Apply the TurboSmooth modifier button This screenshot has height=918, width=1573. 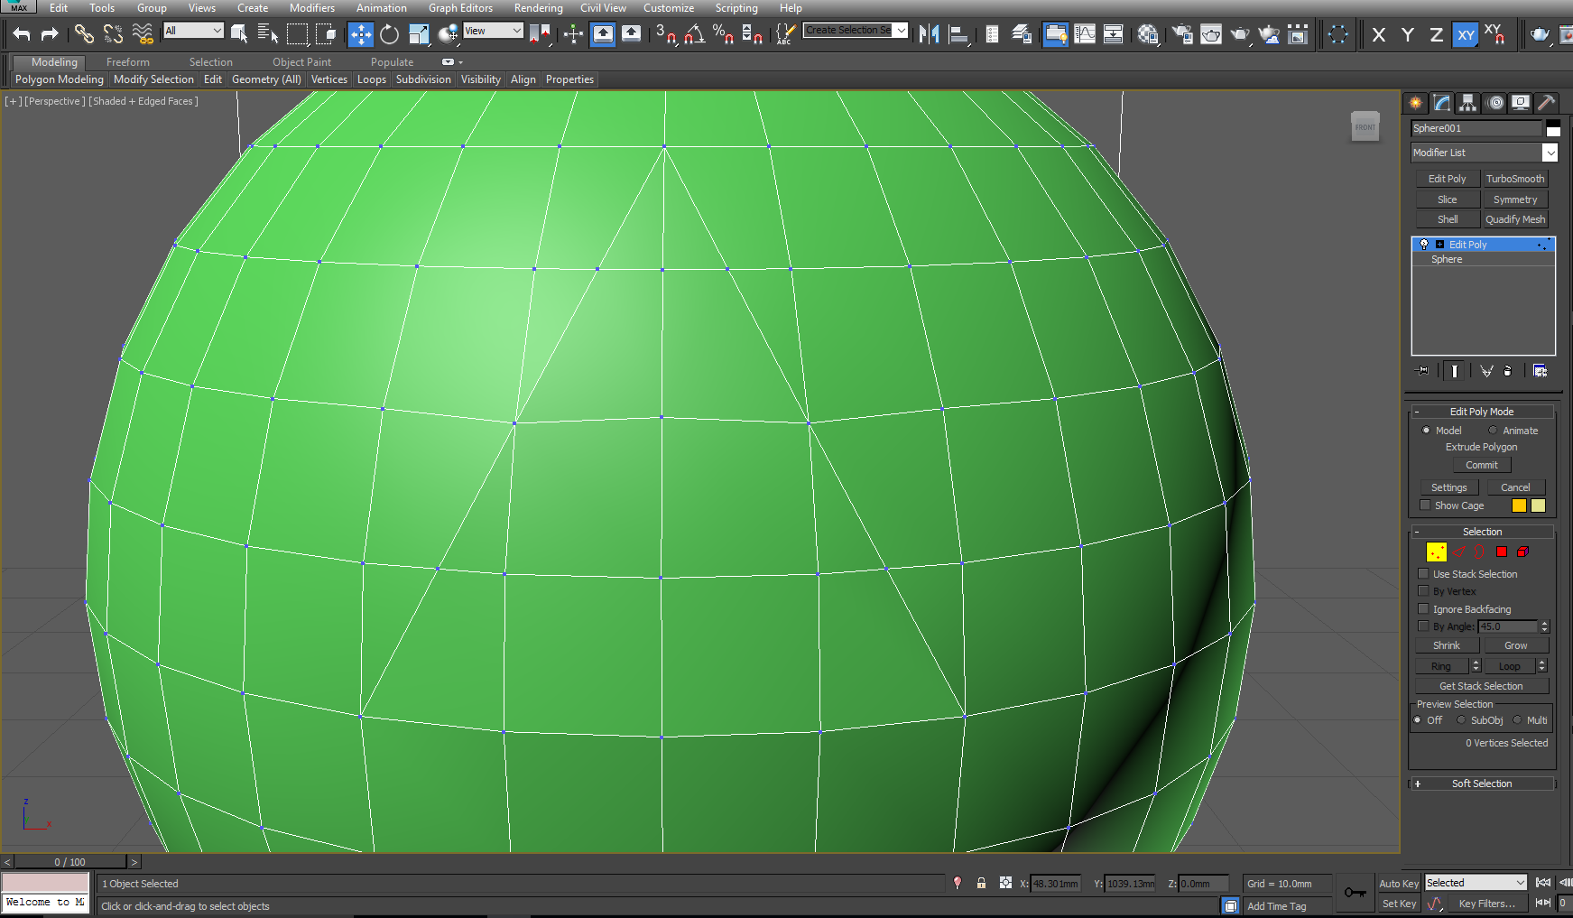[1515, 179]
